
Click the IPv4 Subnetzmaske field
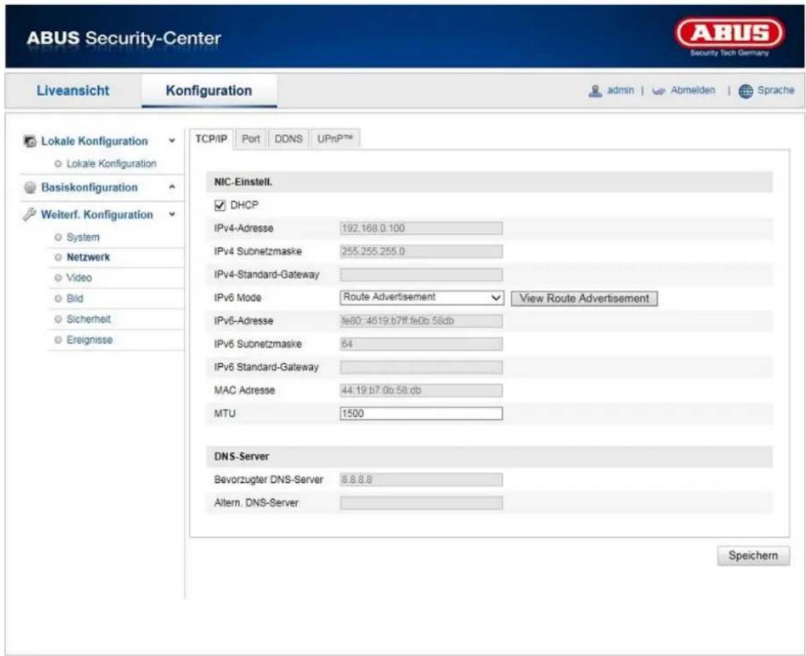[x=421, y=251]
